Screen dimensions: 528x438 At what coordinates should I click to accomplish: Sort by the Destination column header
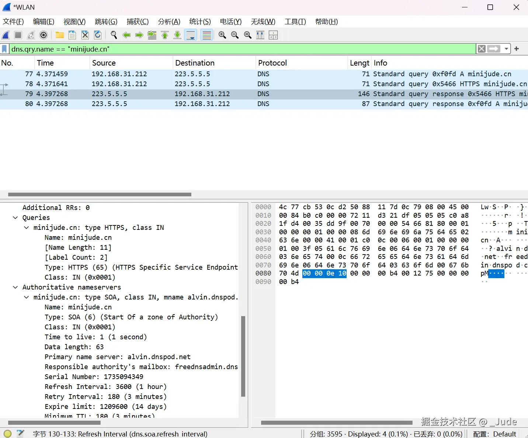coord(214,63)
